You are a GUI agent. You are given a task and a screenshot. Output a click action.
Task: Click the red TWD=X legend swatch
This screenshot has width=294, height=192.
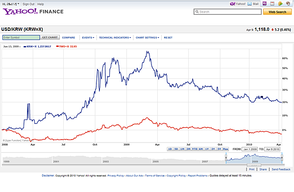(x=57, y=47)
